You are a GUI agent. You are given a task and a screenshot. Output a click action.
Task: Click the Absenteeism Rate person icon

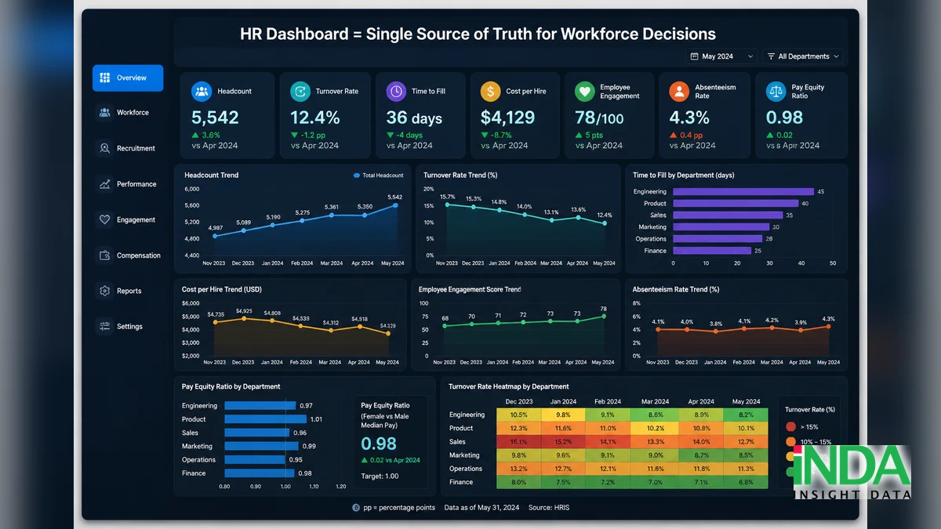[x=679, y=92]
